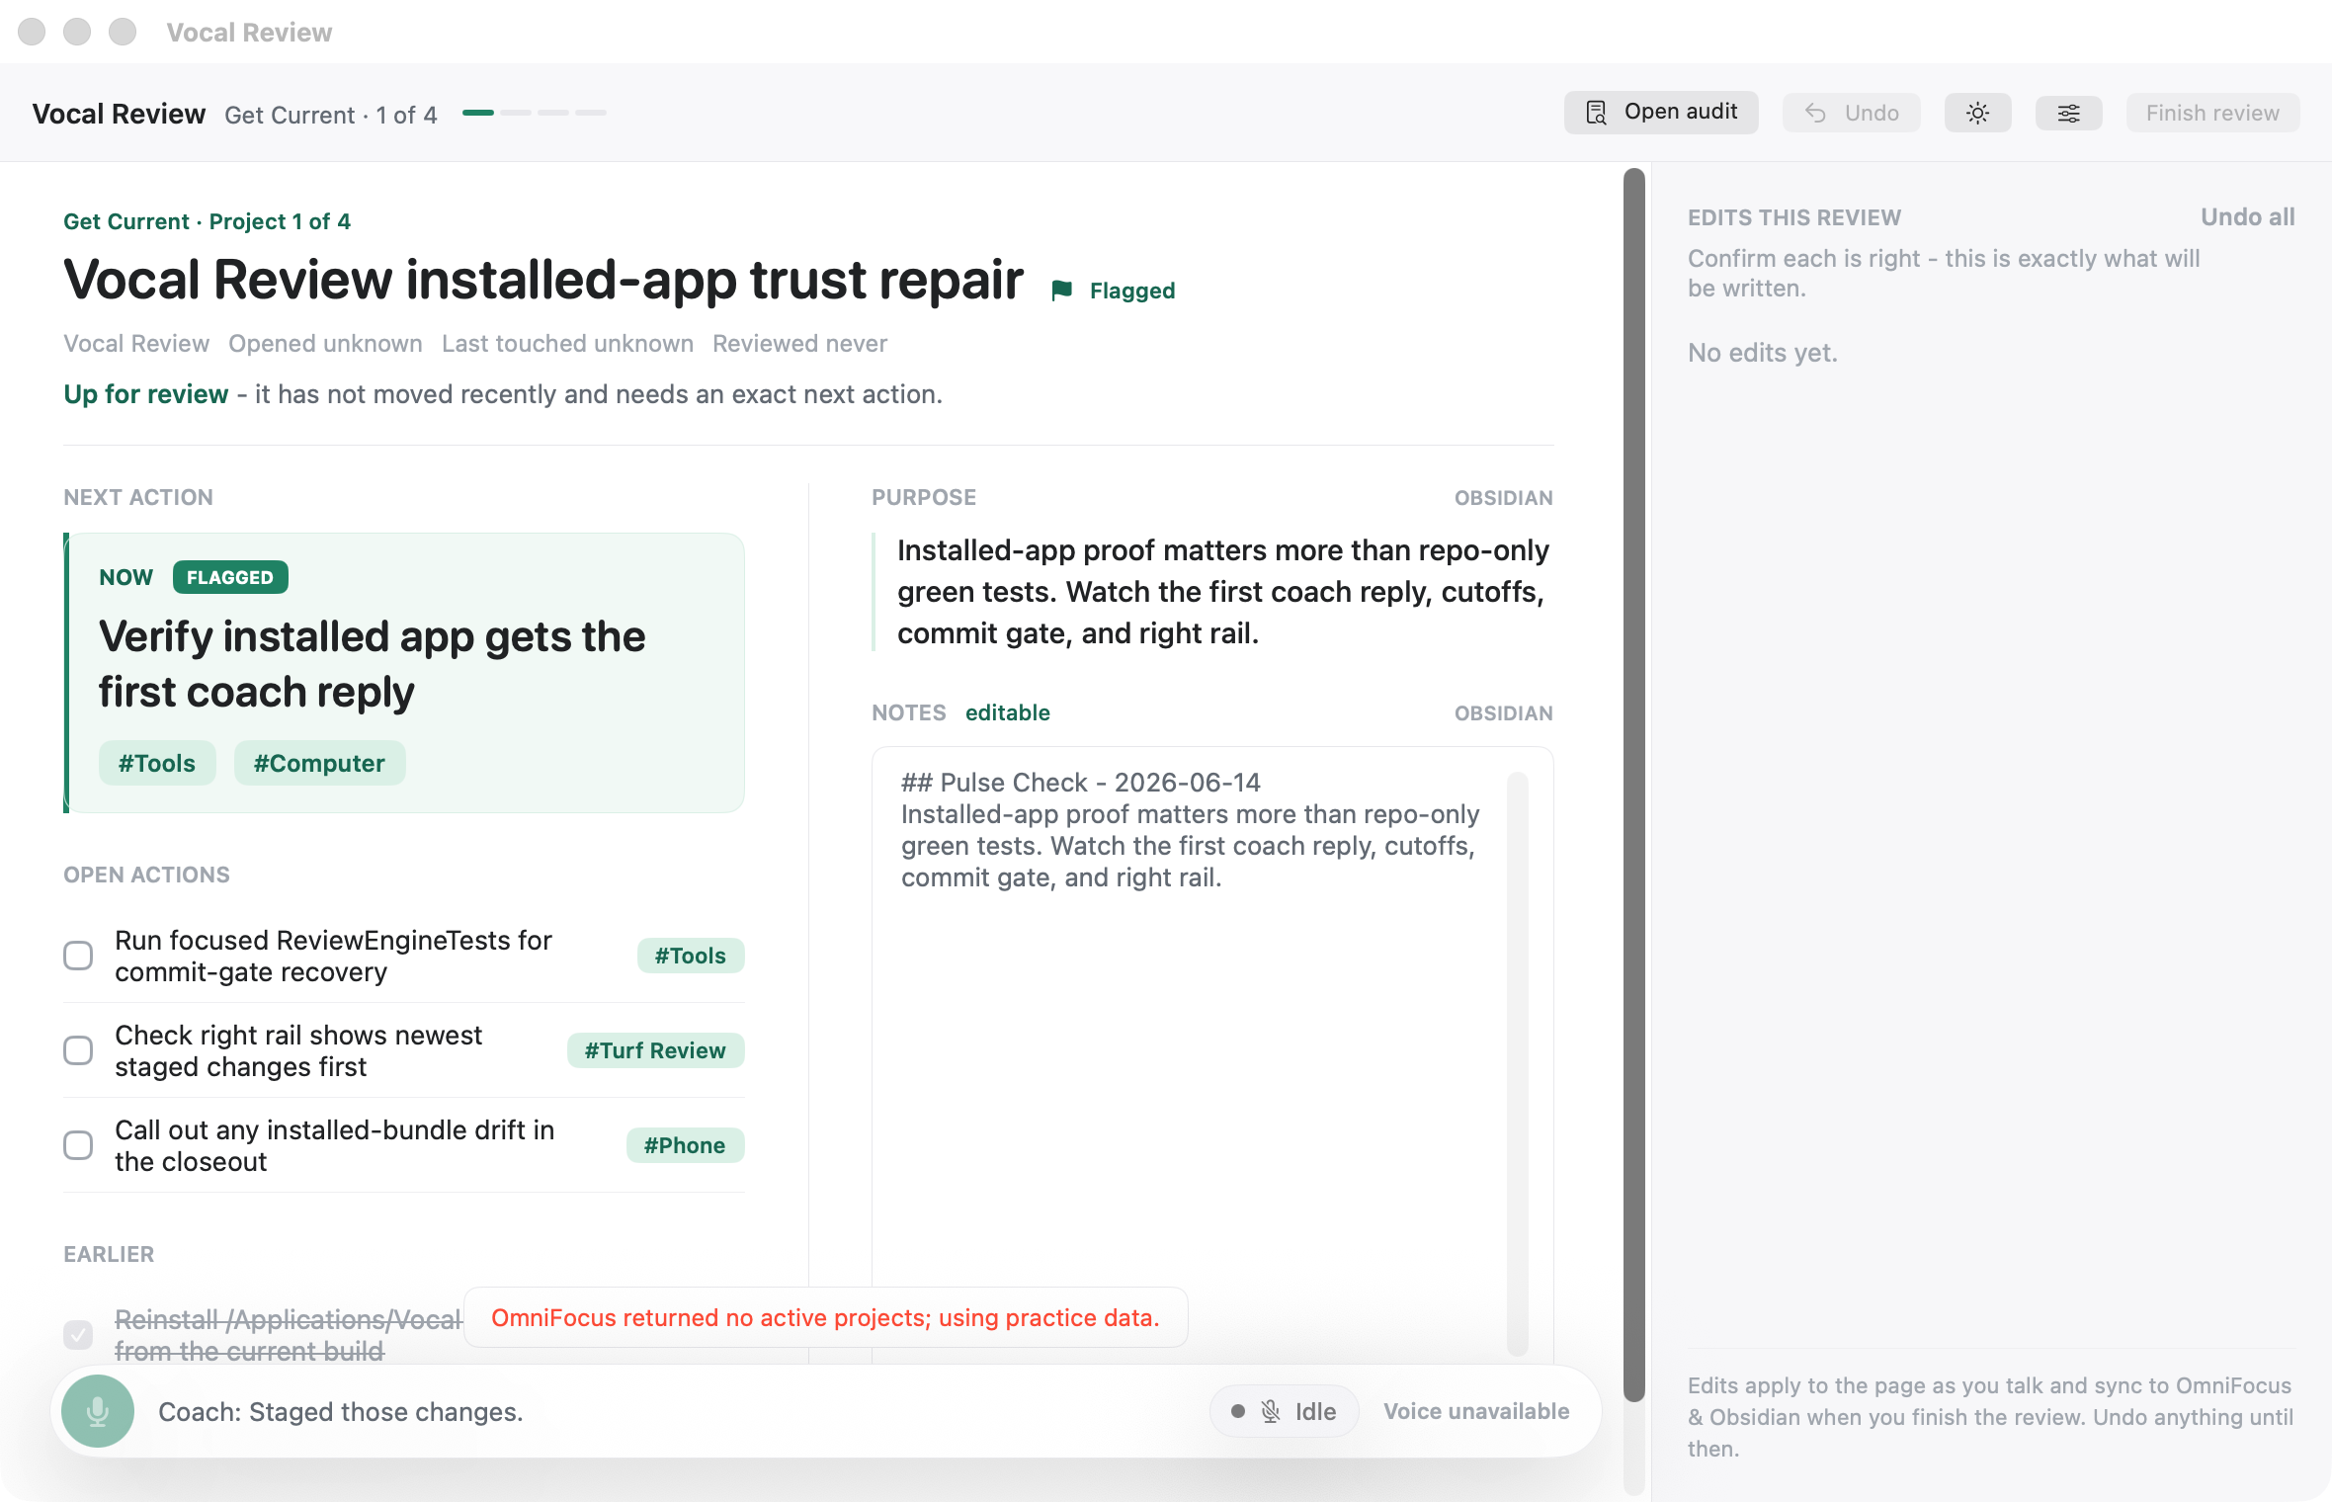Viewport: 2332px width, 1502px height.
Task: Click the green microphone button
Action: coord(97,1411)
